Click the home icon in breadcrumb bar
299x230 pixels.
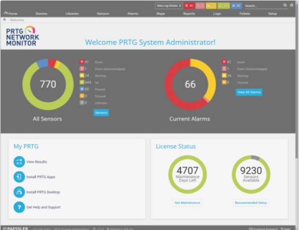click(5, 19)
